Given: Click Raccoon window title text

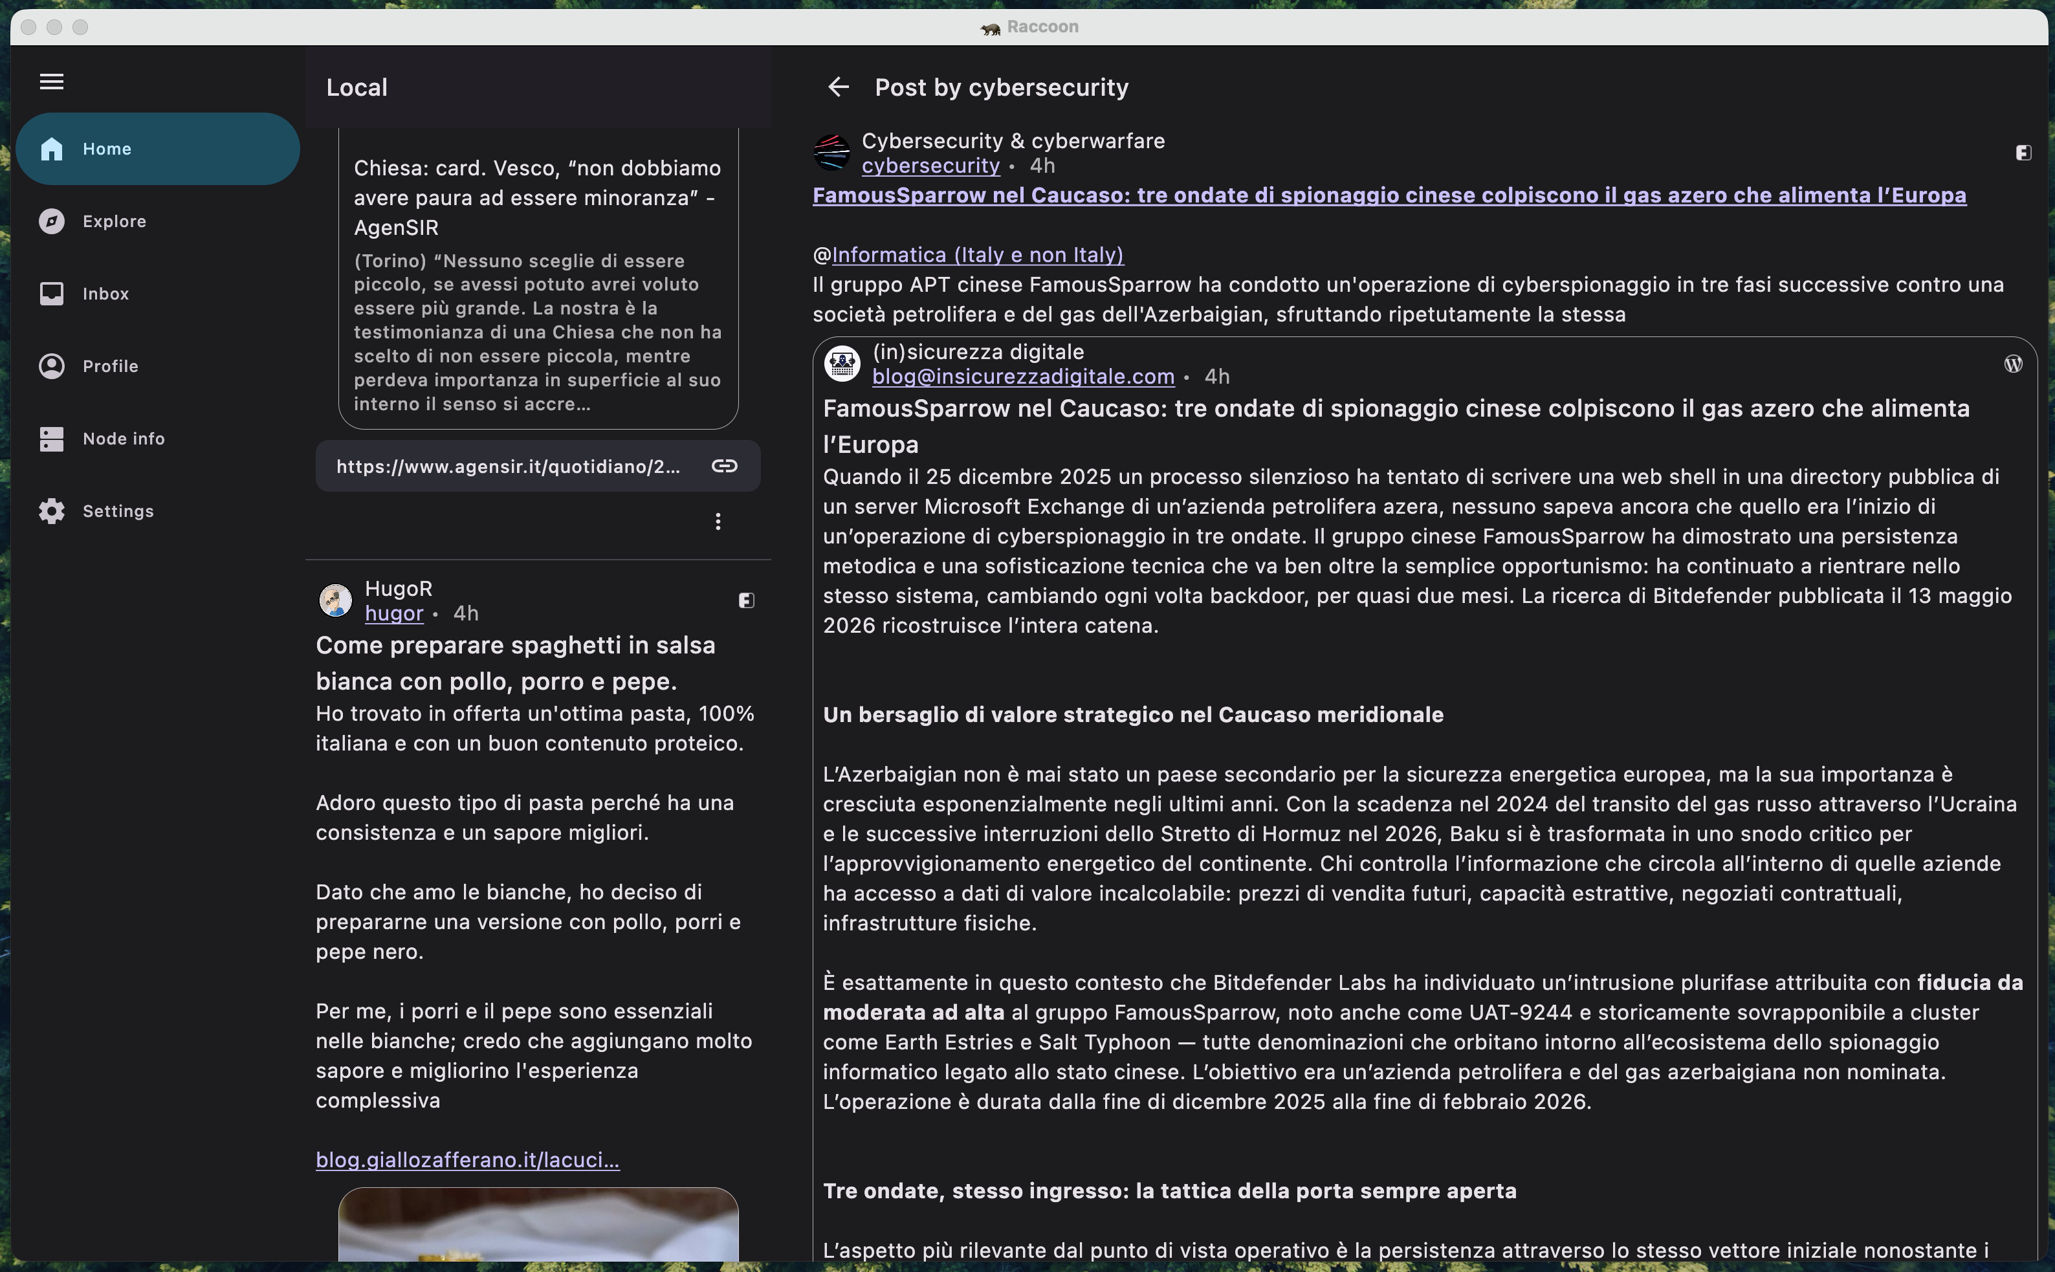Looking at the screenshot, I should tap(1042, 27).
